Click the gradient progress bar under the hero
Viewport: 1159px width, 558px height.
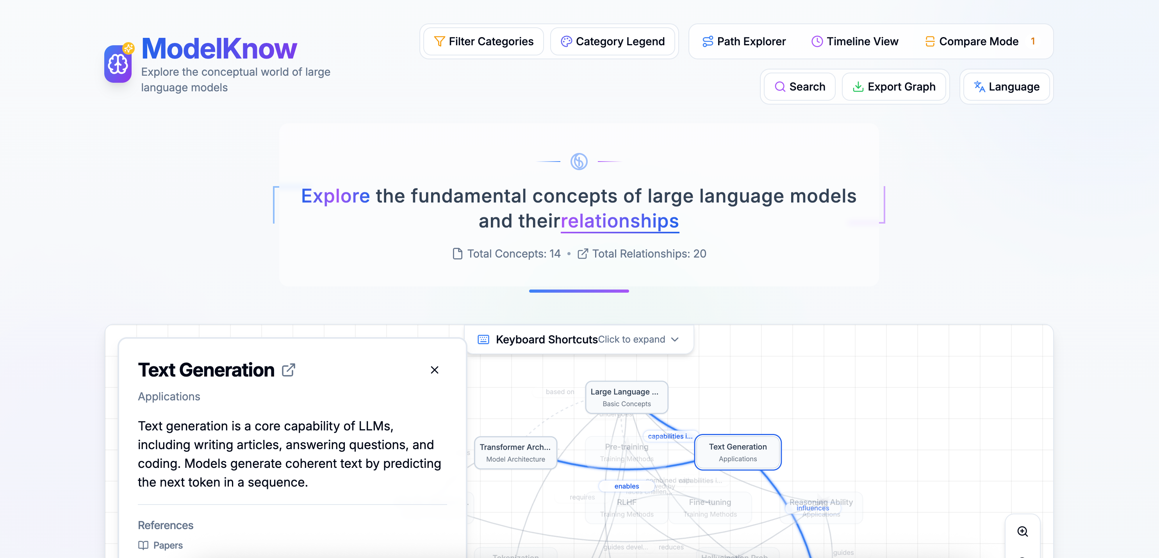pos(579,291)
